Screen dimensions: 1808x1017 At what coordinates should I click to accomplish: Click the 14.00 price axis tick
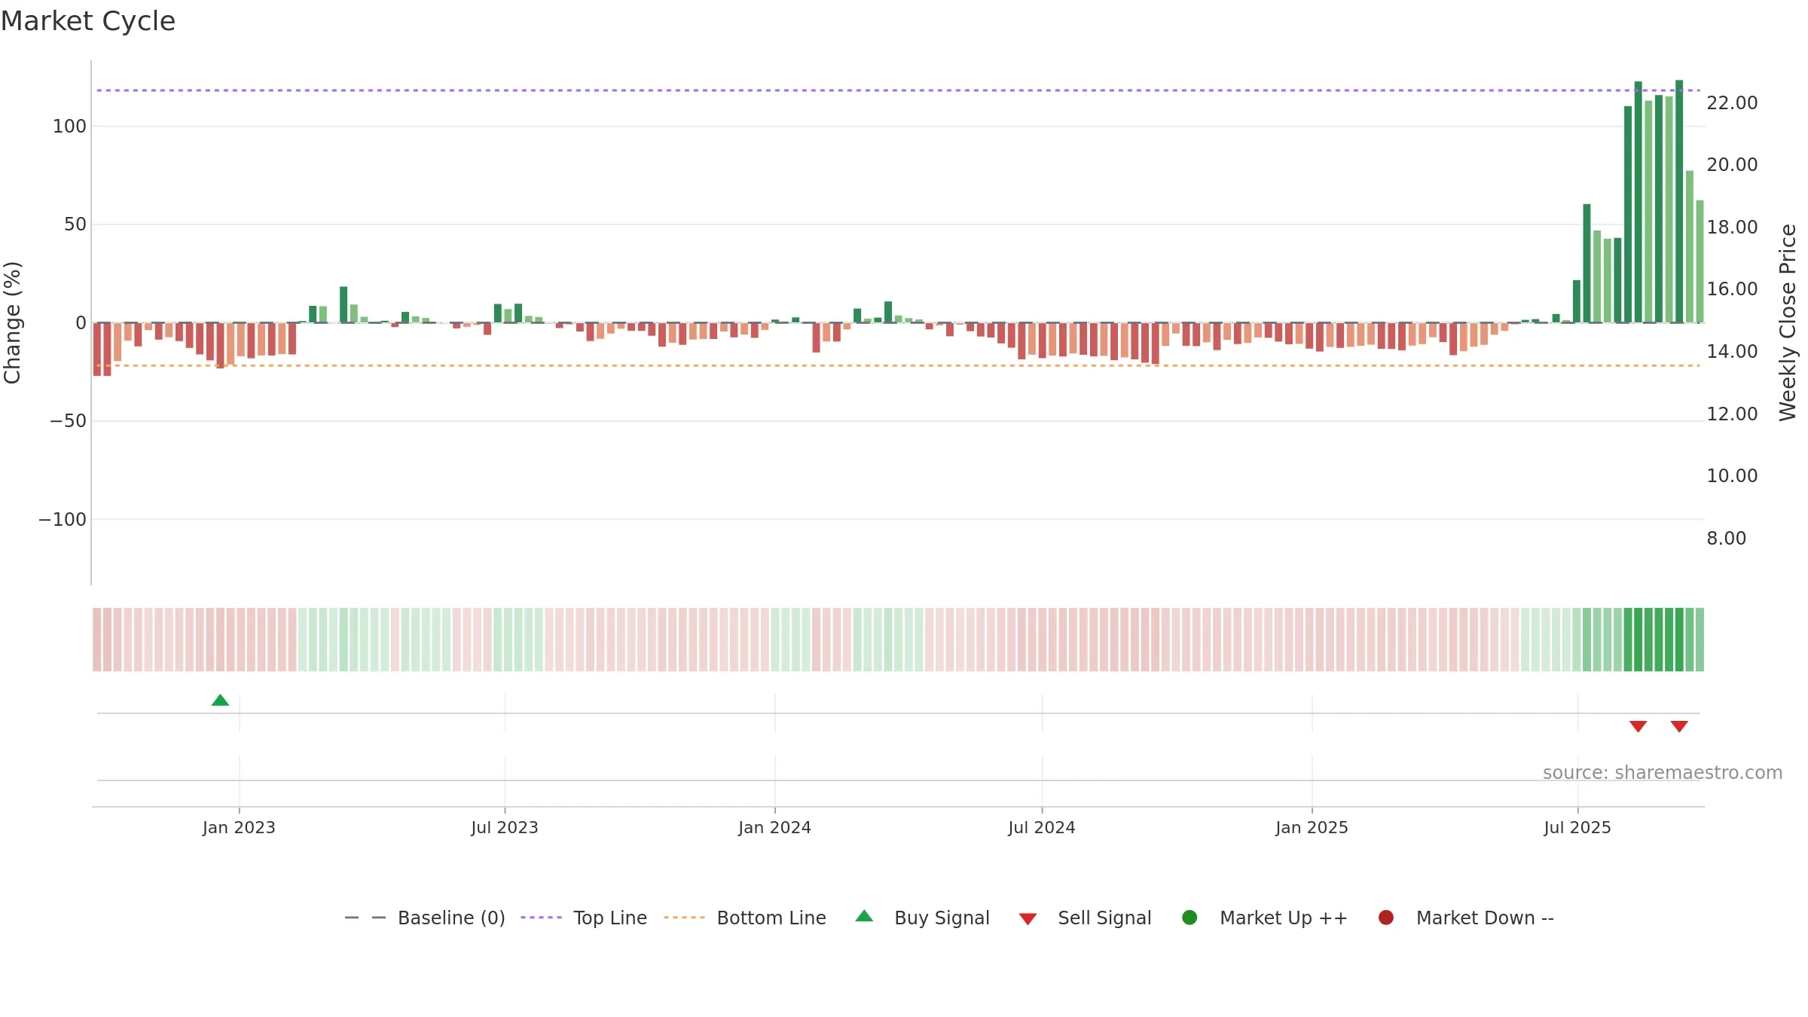click(x=1732, y=352)
